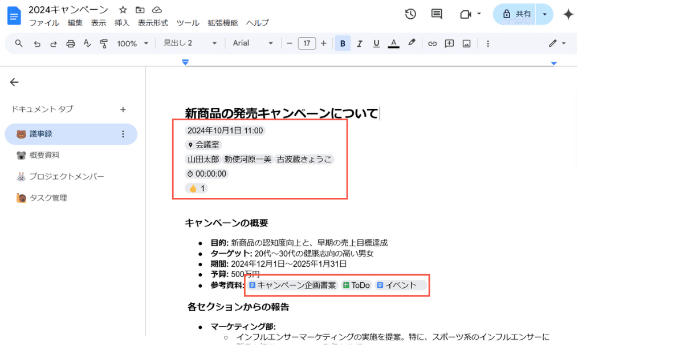Select the paint format tool
684x358 pixels.
coord(104,43)
